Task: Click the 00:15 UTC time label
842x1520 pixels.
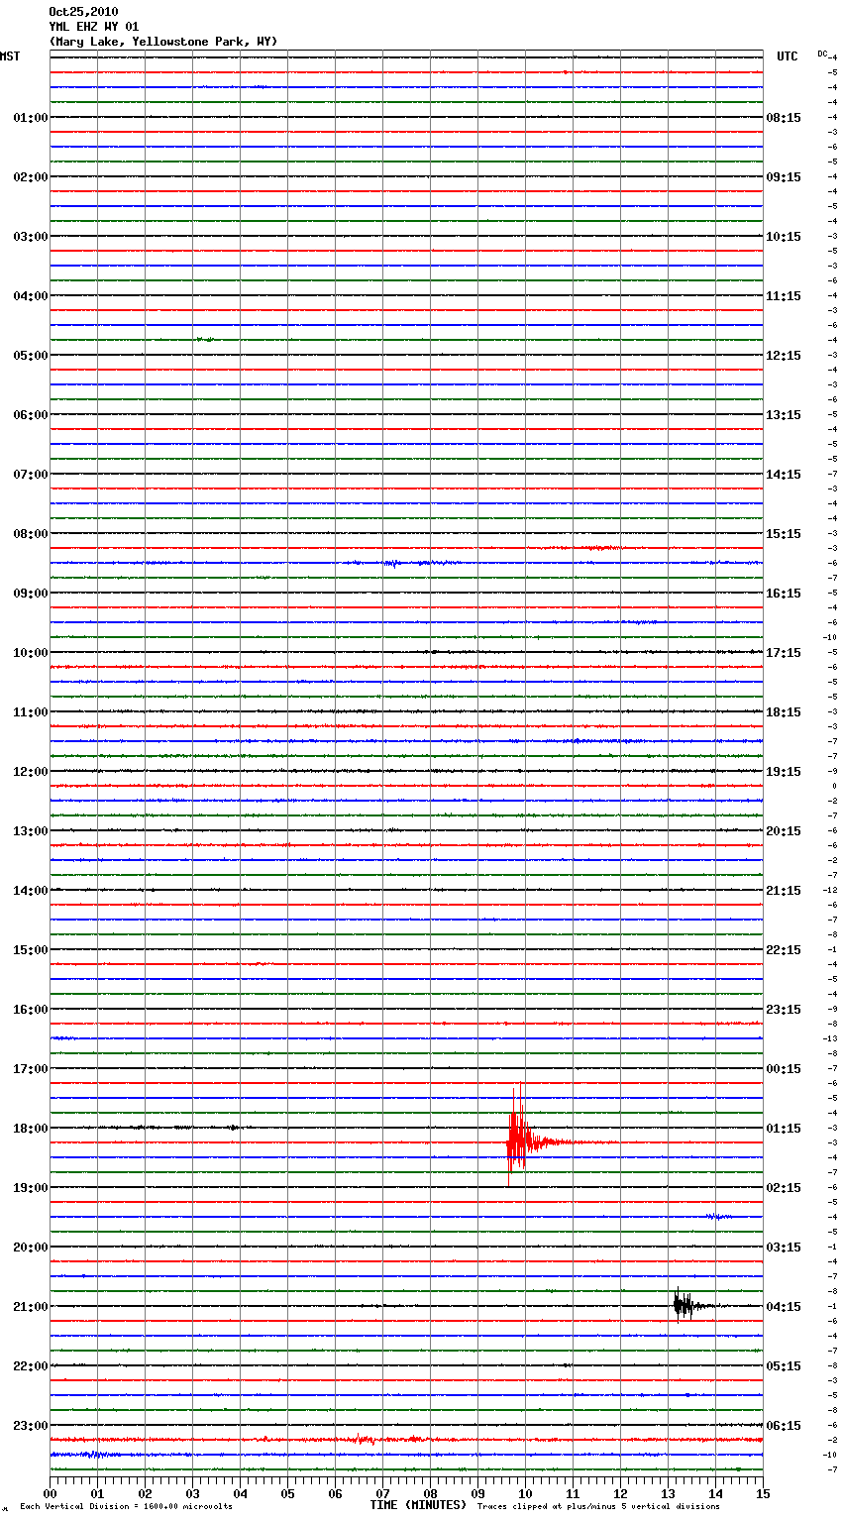Action: point(784,1069)
